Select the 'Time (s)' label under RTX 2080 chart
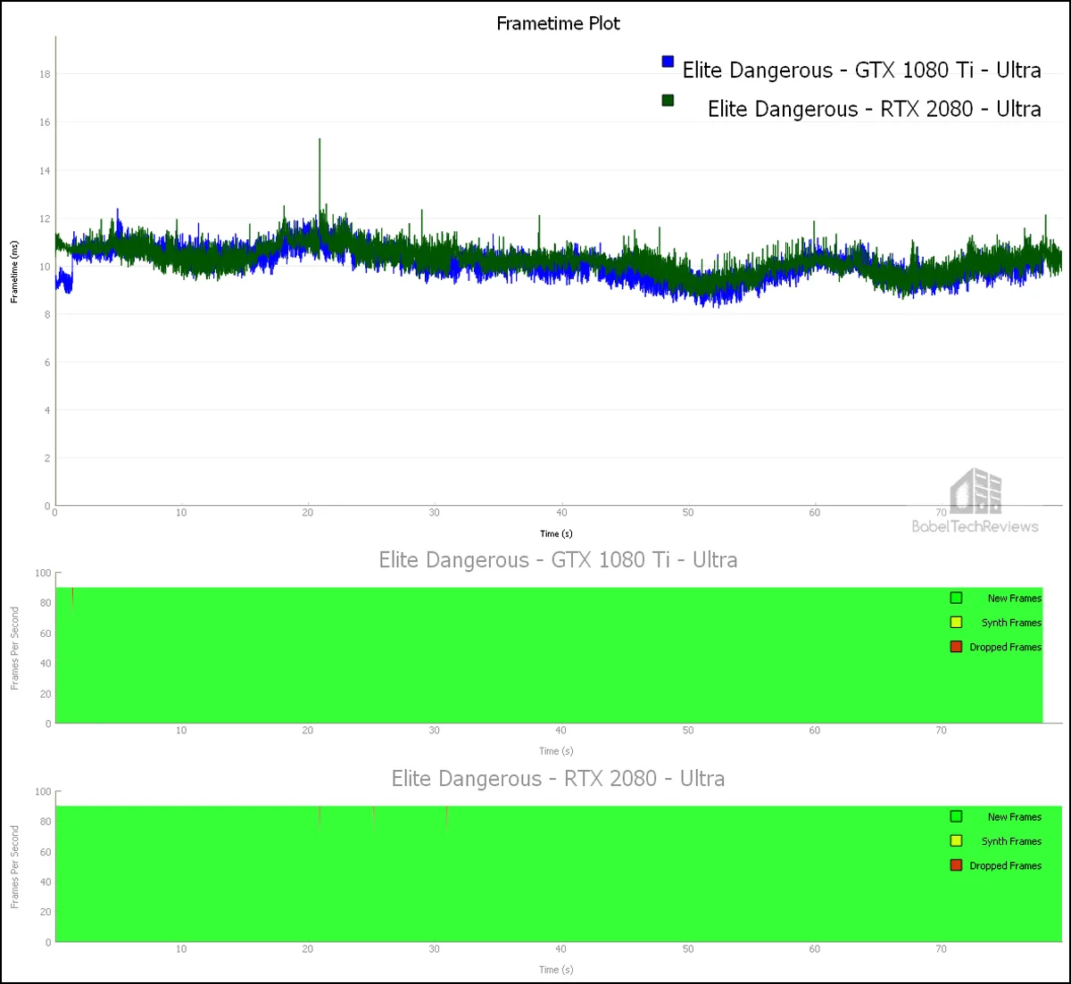The image size is (1071, 984). [556, 970]
